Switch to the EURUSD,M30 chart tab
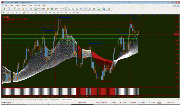The width and height of the screenshot is (181, 105). point(19,100)
